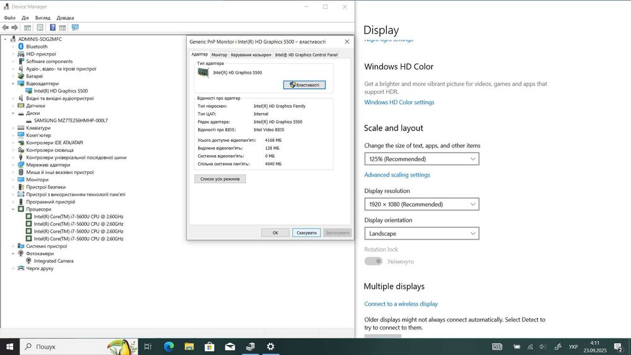
Task: Click Connect to a wireless display link
Action: pos(401,304)
